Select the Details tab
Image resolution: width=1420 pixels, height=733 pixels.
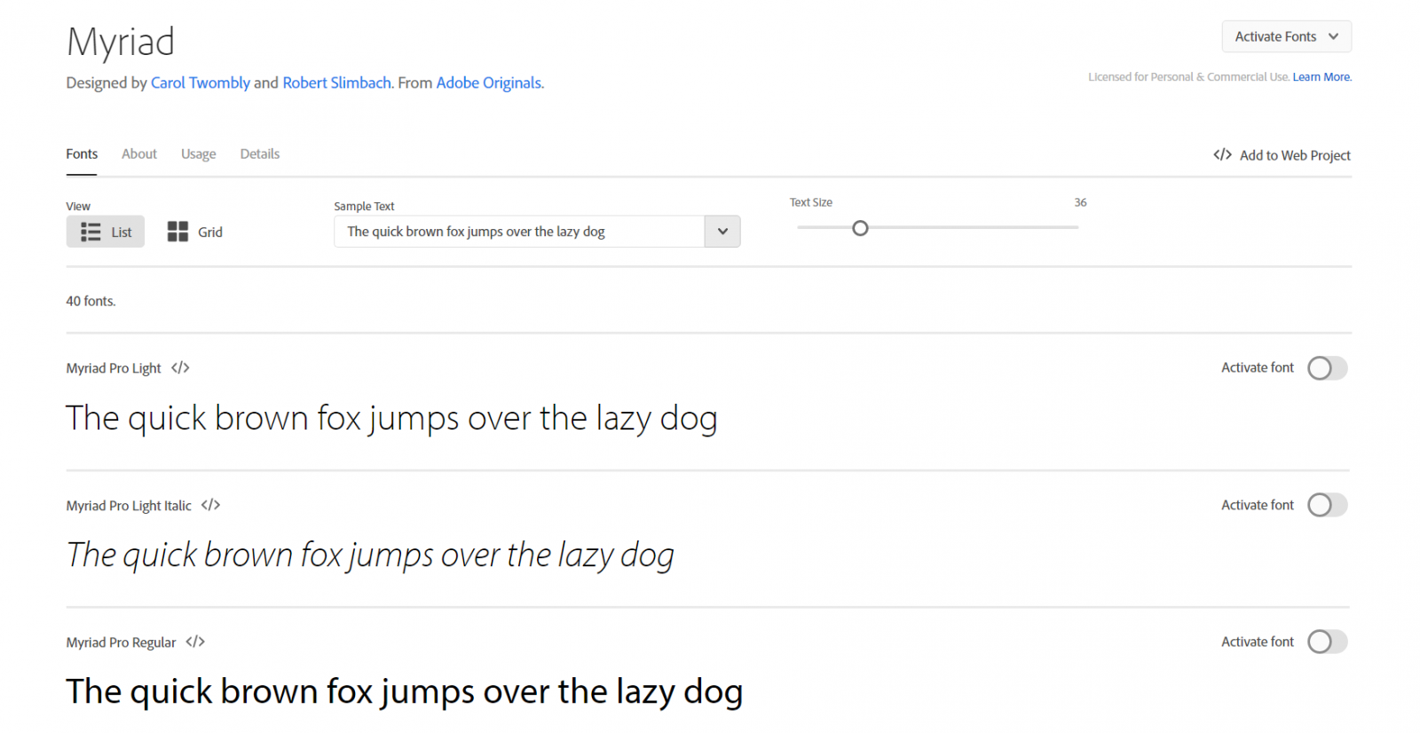click(x=259, y=154)
